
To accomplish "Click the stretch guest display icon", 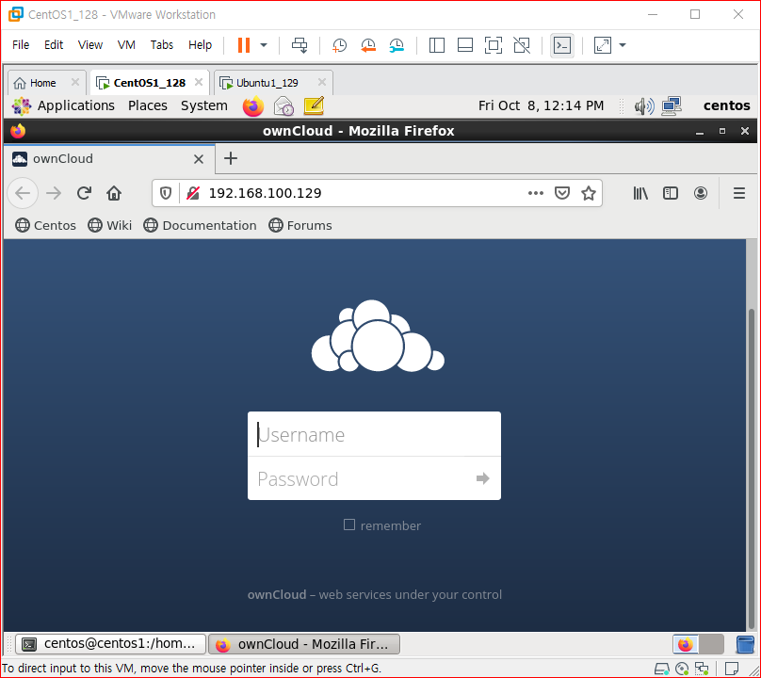I will click(602, 45).
